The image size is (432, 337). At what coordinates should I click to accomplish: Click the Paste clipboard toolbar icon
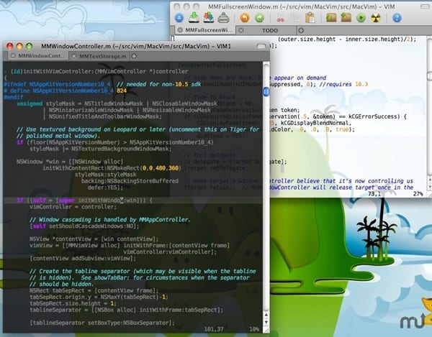[310, 18]
